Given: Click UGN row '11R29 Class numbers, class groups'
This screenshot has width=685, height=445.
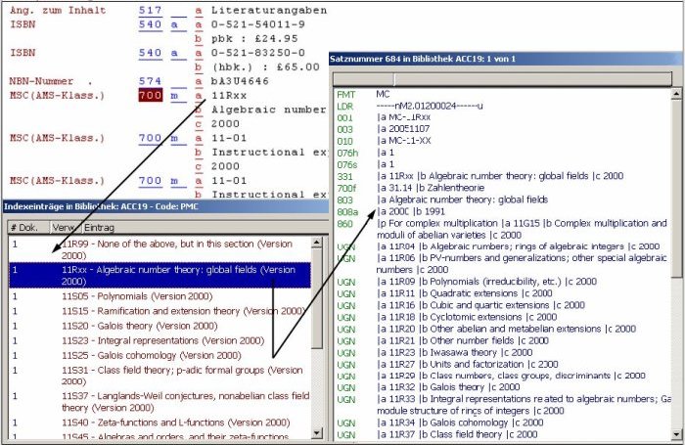Looking at the screenshot, I should pyautogui.click(x=502, y=376).
